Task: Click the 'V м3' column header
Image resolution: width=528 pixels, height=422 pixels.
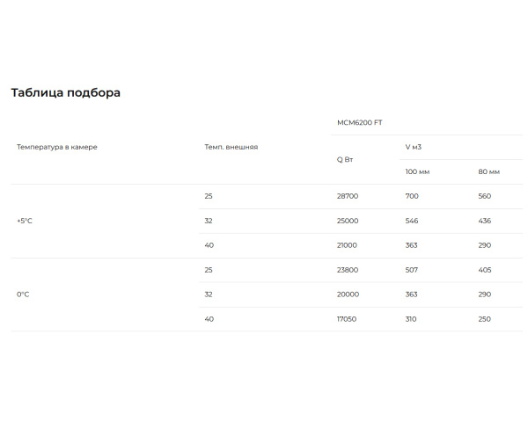Action: click(x=414, y=147)
